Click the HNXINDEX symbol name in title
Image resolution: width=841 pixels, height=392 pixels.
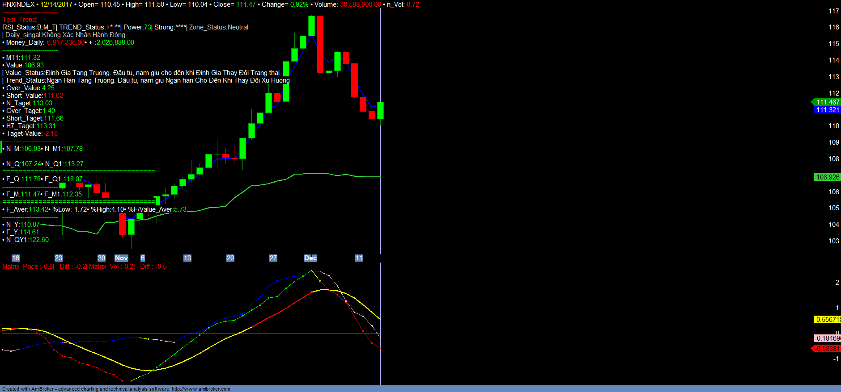[18, 4]
